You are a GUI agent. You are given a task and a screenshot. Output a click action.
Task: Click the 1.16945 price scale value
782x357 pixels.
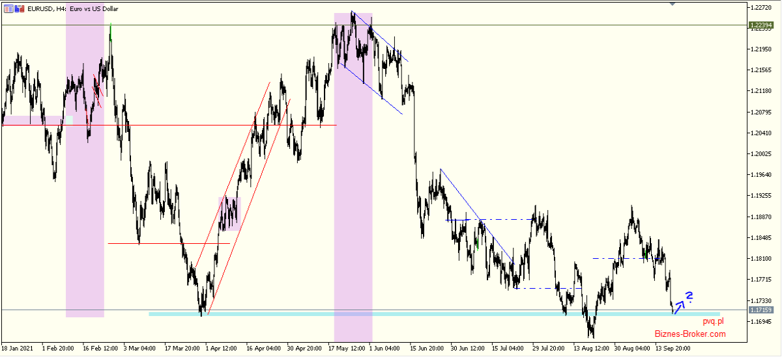[x=761, y=322]
